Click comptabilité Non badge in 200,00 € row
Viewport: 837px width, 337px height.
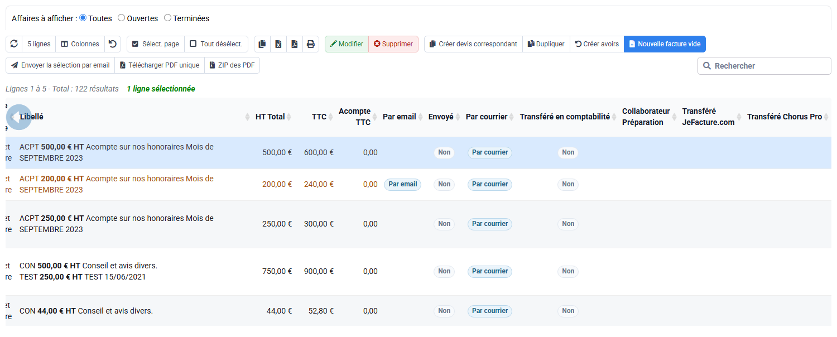(568, 184)
